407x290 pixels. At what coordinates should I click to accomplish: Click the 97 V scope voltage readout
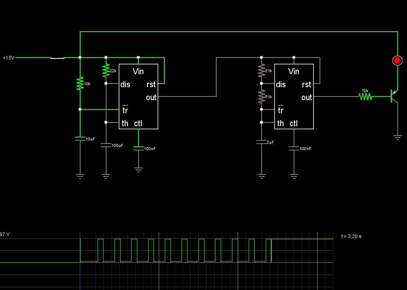(x=5, y=234)
